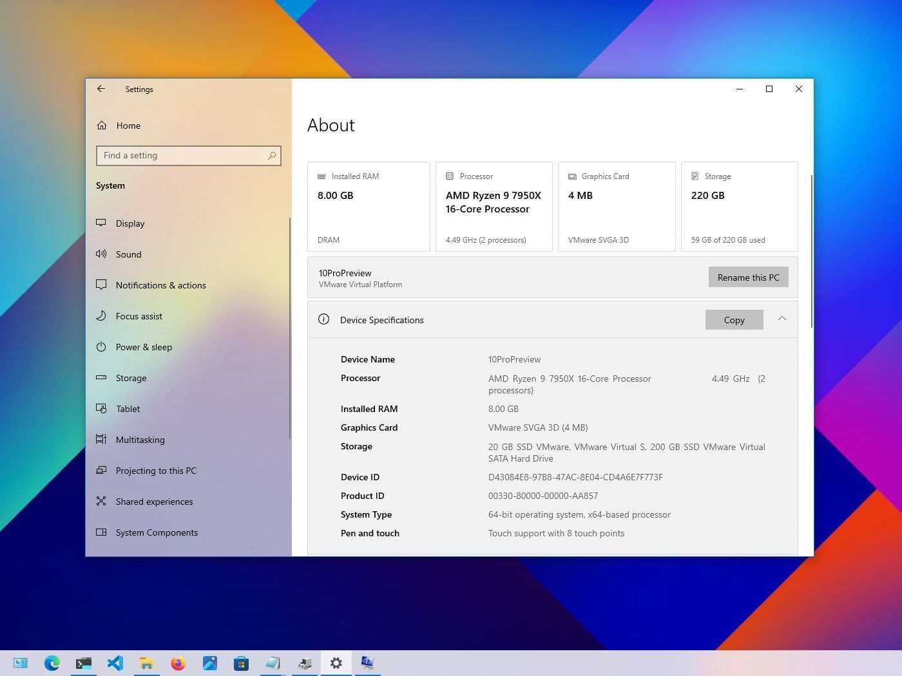Open the Multitasking settings page
Screen dimensions: 902x676
(x=140, y=440)
